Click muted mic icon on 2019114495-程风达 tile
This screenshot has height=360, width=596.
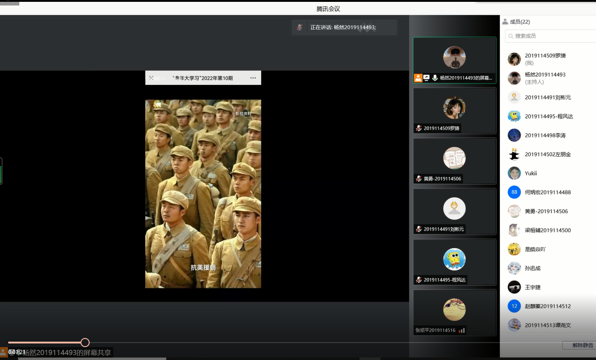[418, 280]
